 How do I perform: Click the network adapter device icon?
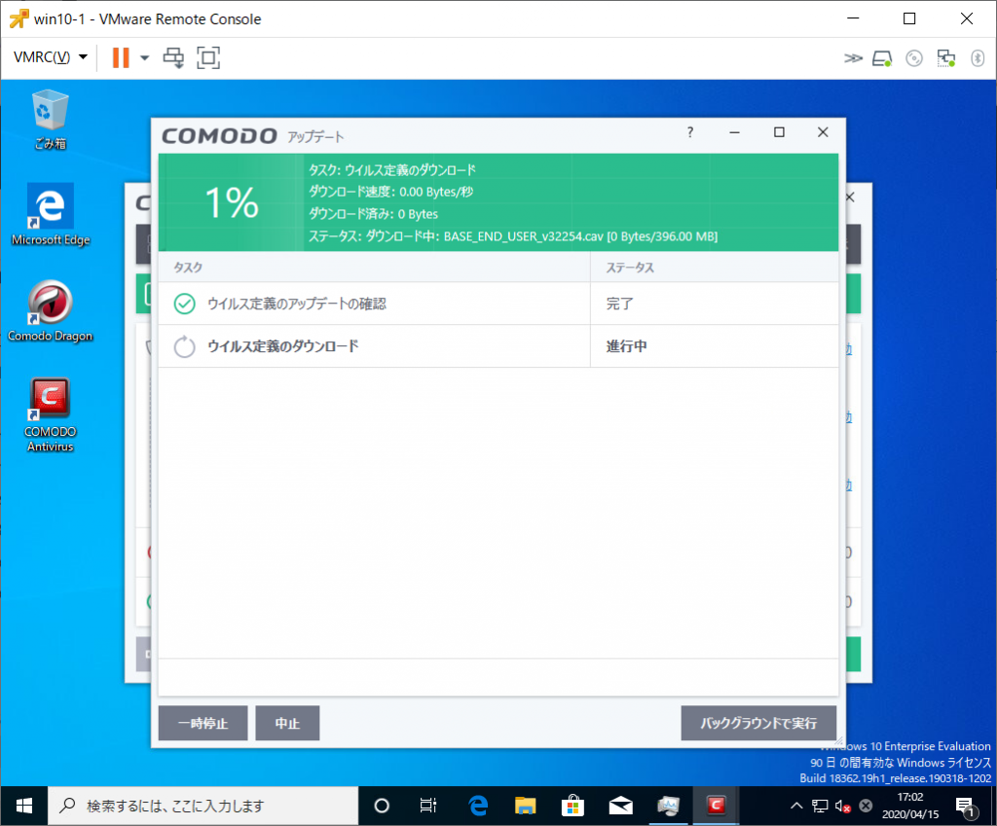point(946,58)
